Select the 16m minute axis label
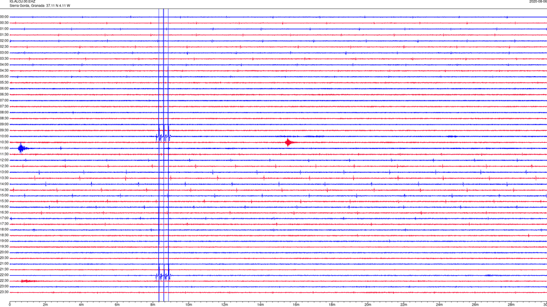This screenshot has width=547, height=307. [296, 305]
